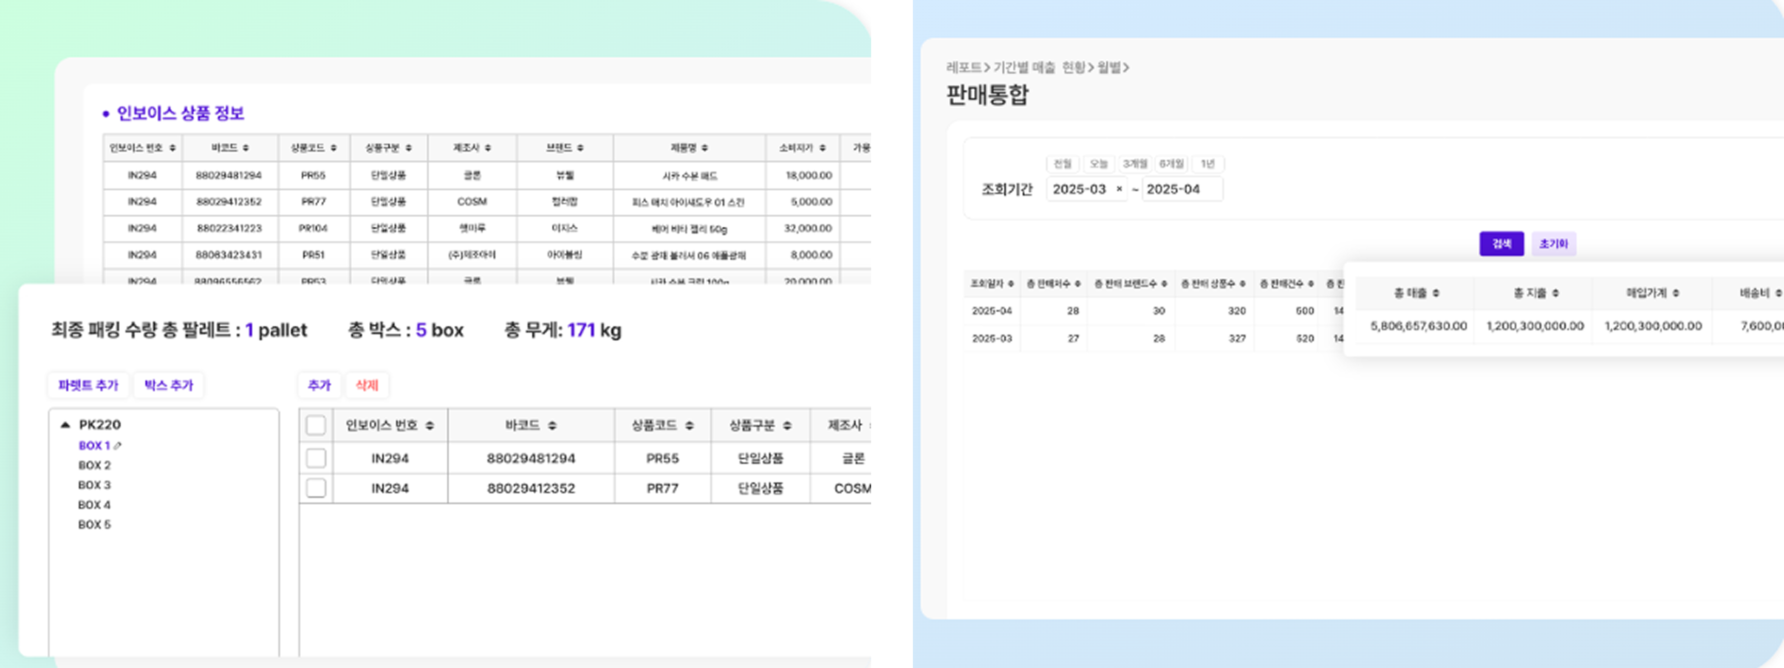Click sort icon on 상품코드 packing column
Screen dimensions: 1784x668
click(689, 426)
